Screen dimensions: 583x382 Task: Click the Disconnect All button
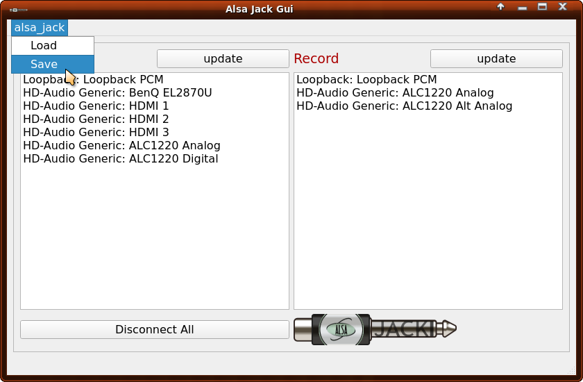[x=154, y=330]
